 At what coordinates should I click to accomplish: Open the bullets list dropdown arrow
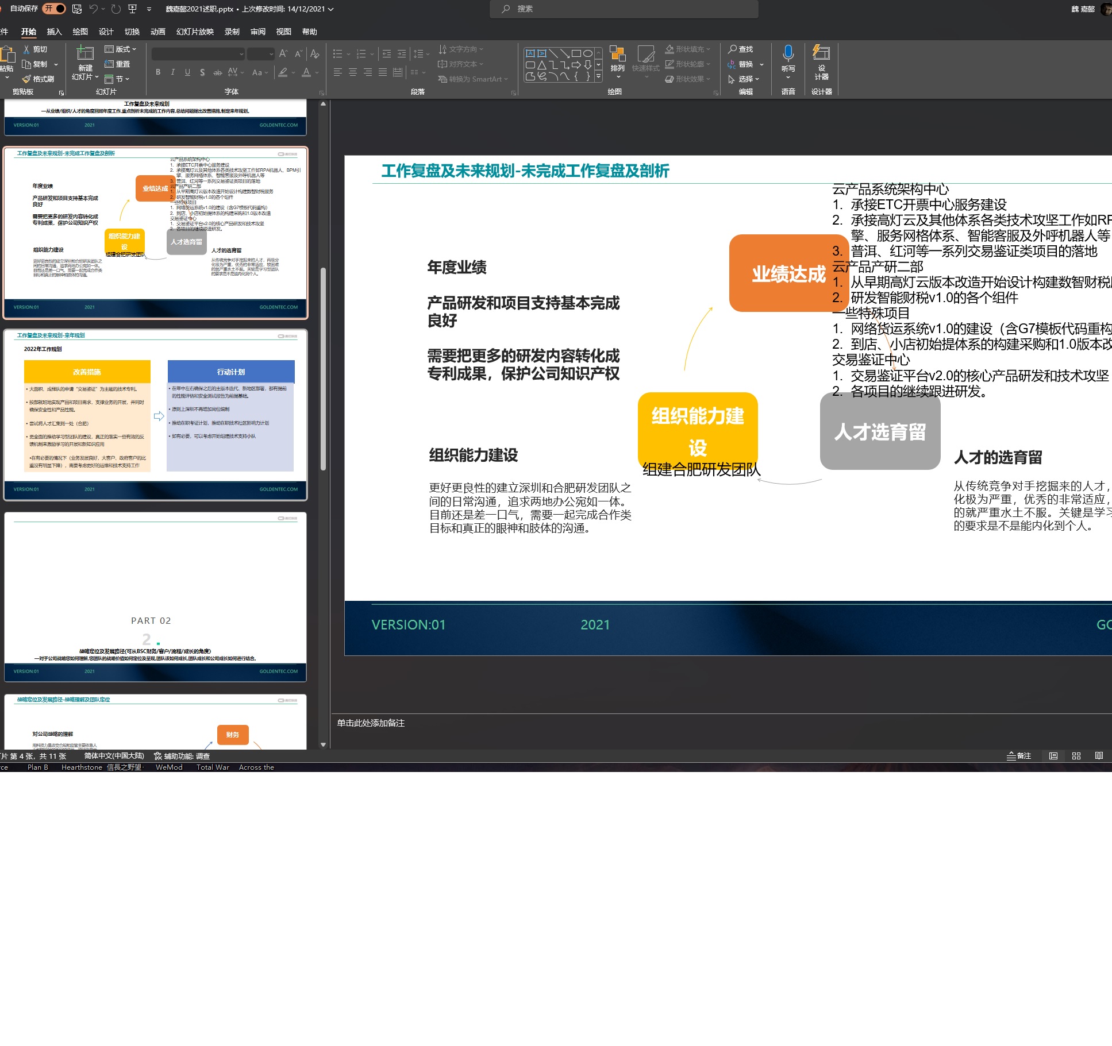pos(348,54)
